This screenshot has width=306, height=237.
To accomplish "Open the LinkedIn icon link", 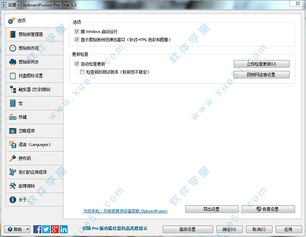I will pos(64,229).
